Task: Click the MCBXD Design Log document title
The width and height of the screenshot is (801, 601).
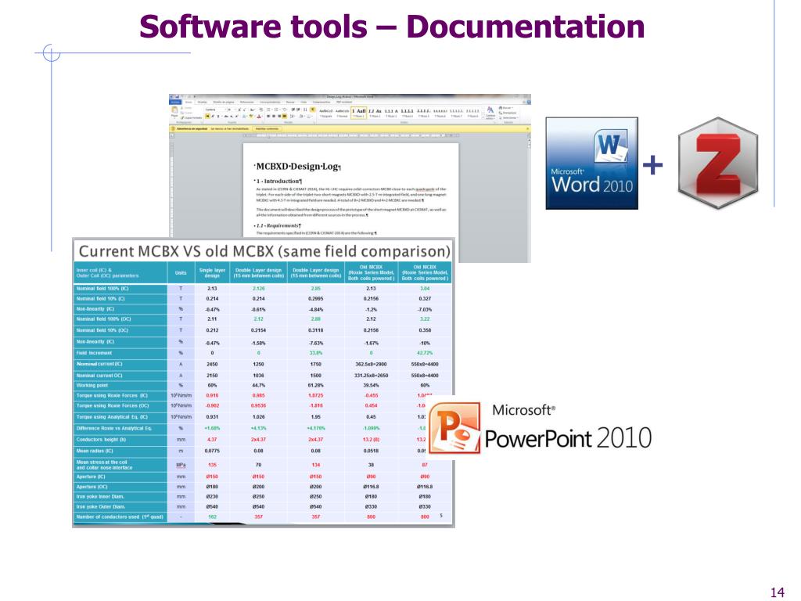Action: pyautogui.click(x=298, y=167)
